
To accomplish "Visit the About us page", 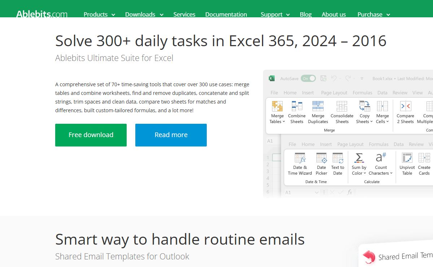I will tap(334, 14).
